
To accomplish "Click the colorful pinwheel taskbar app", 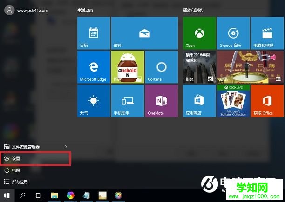I will 70,195.
